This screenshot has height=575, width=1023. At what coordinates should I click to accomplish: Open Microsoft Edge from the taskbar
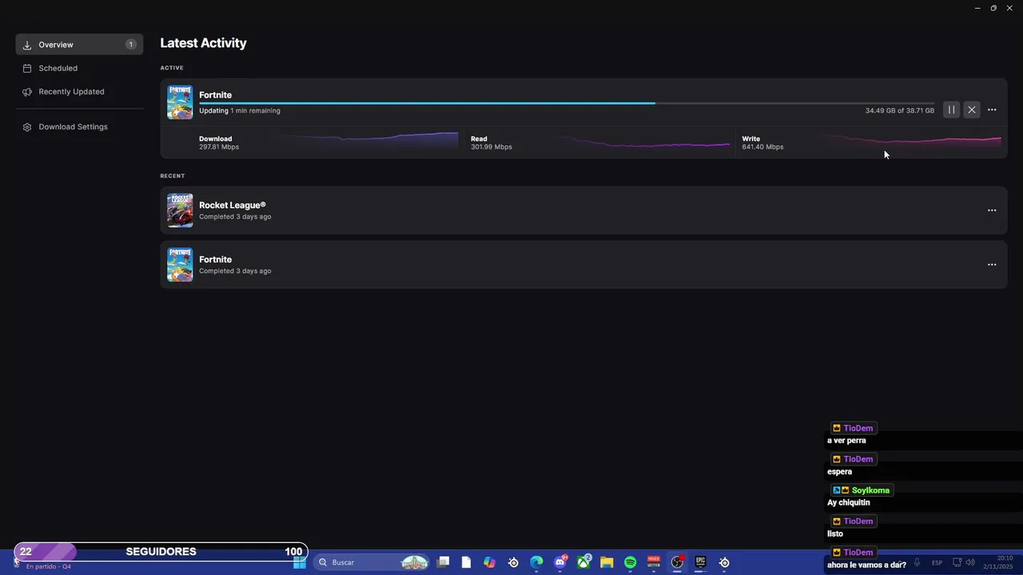[536, 562]
